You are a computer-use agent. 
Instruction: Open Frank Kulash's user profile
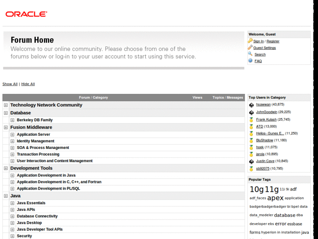click(x=266, y=119)
